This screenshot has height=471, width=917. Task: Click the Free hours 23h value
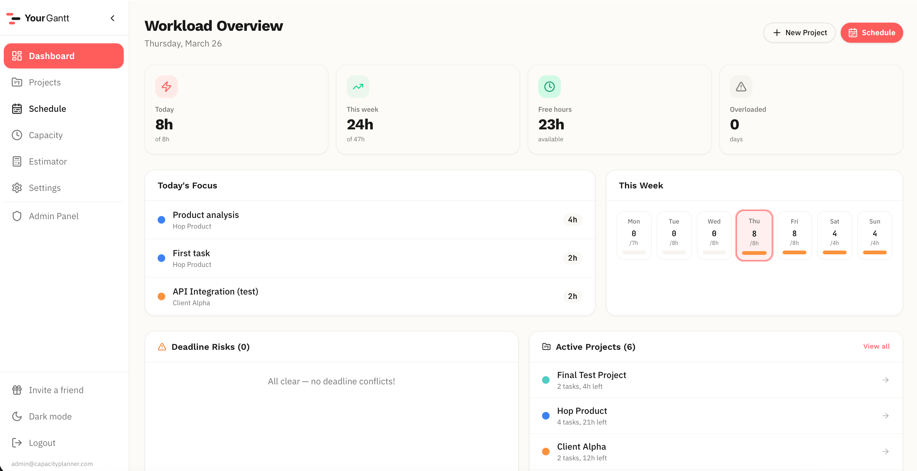point(551,124)
